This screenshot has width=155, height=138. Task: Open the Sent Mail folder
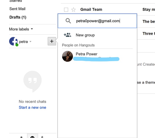(x=18, y=9)
